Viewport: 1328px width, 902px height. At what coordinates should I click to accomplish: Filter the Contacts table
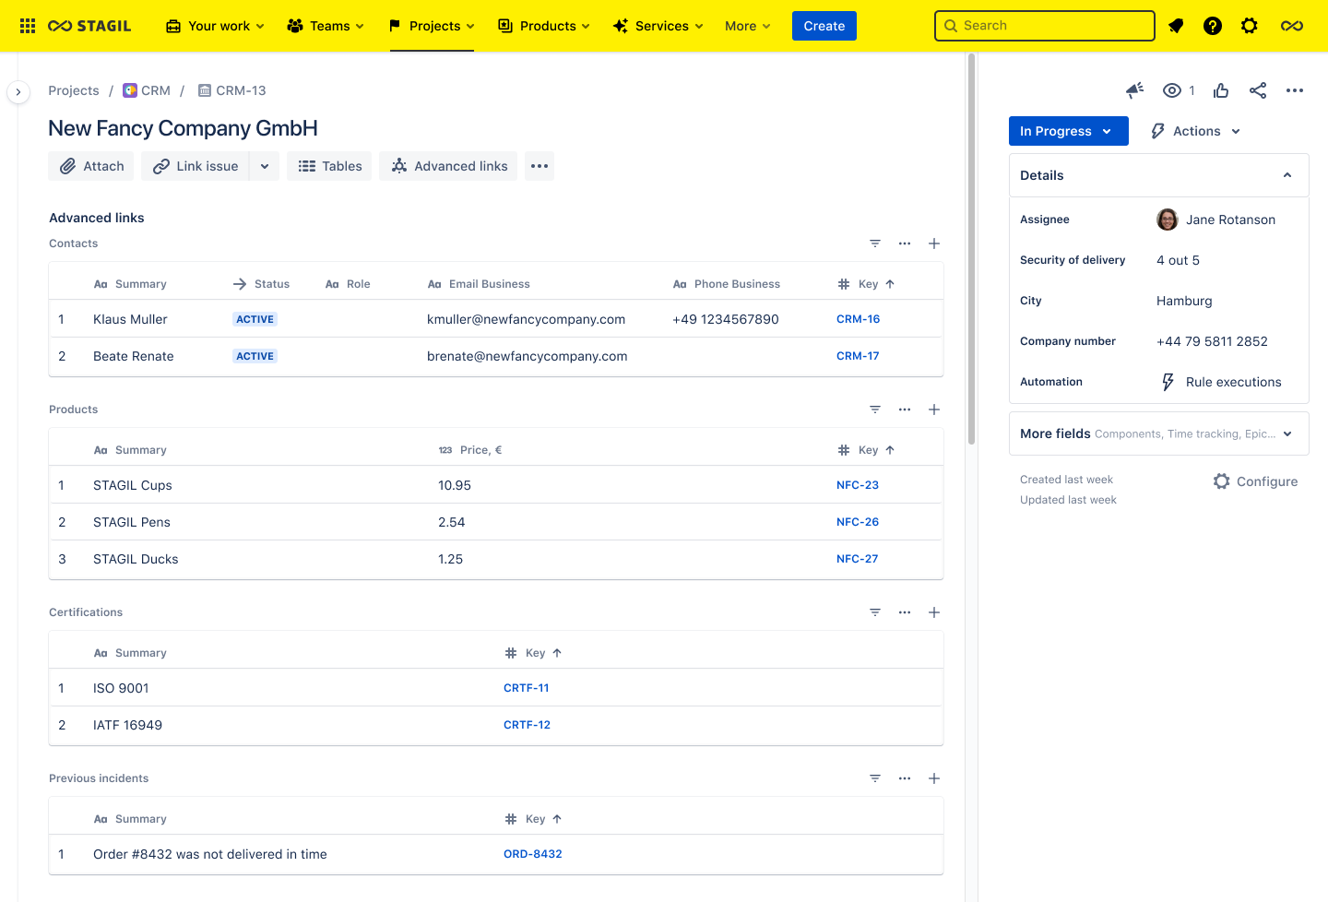pyautogui.click(x=875, y=243)
